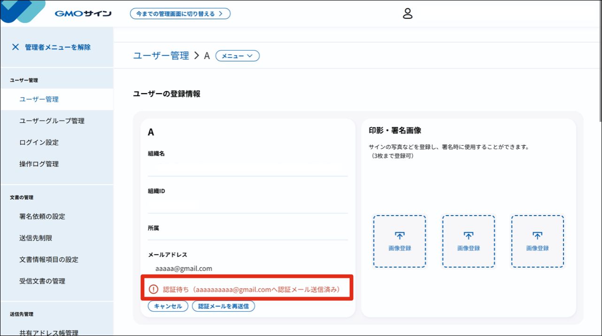This screenshot has width=602, height=336.
Task: Go to 受信文書の管理 in sidebar
Action: pos(42,281)
